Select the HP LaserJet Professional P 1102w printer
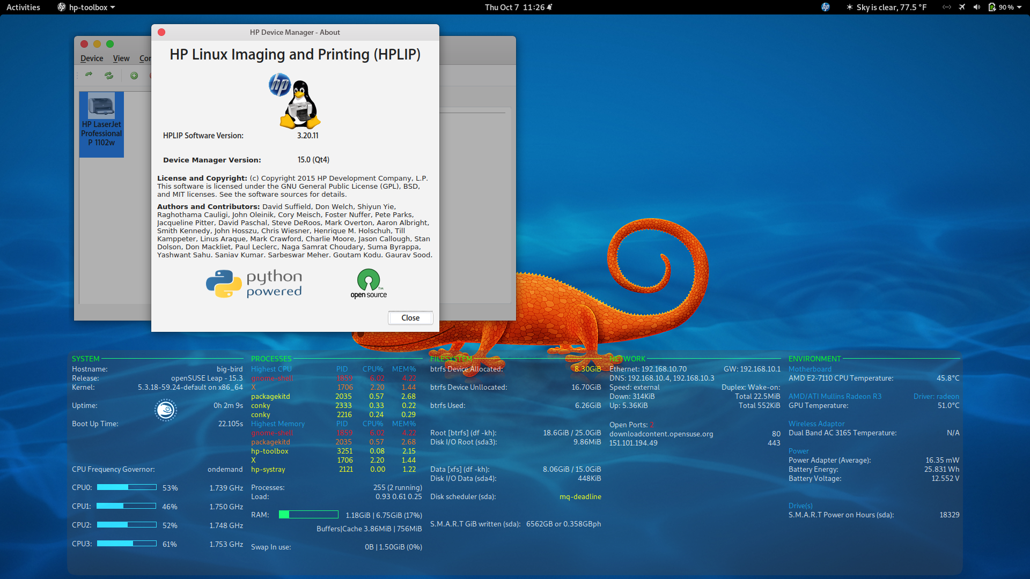 point(101,124)
